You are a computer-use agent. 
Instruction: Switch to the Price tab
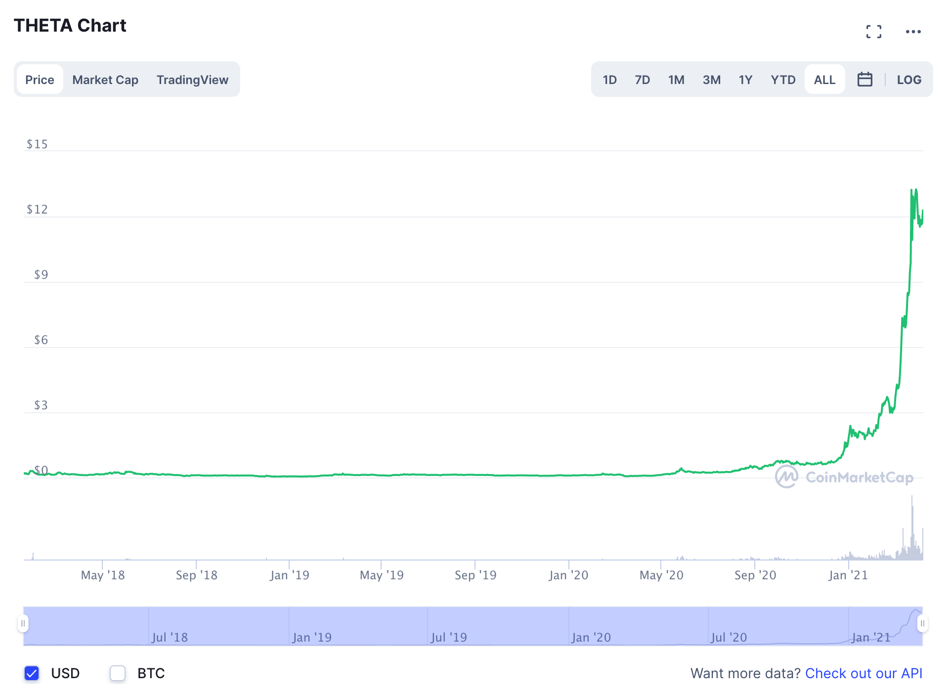pos(40,79)
